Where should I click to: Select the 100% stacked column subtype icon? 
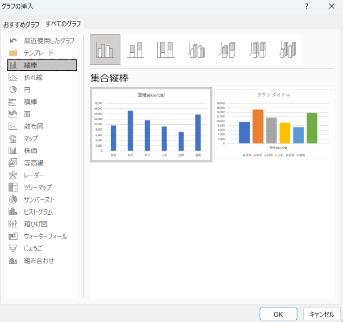point(166,50)
